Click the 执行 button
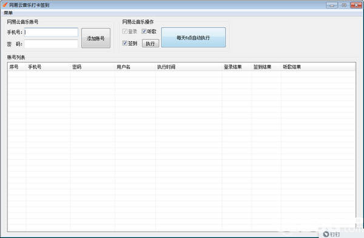Viewport: 364px width, 238px height. [x=150, y=44]
